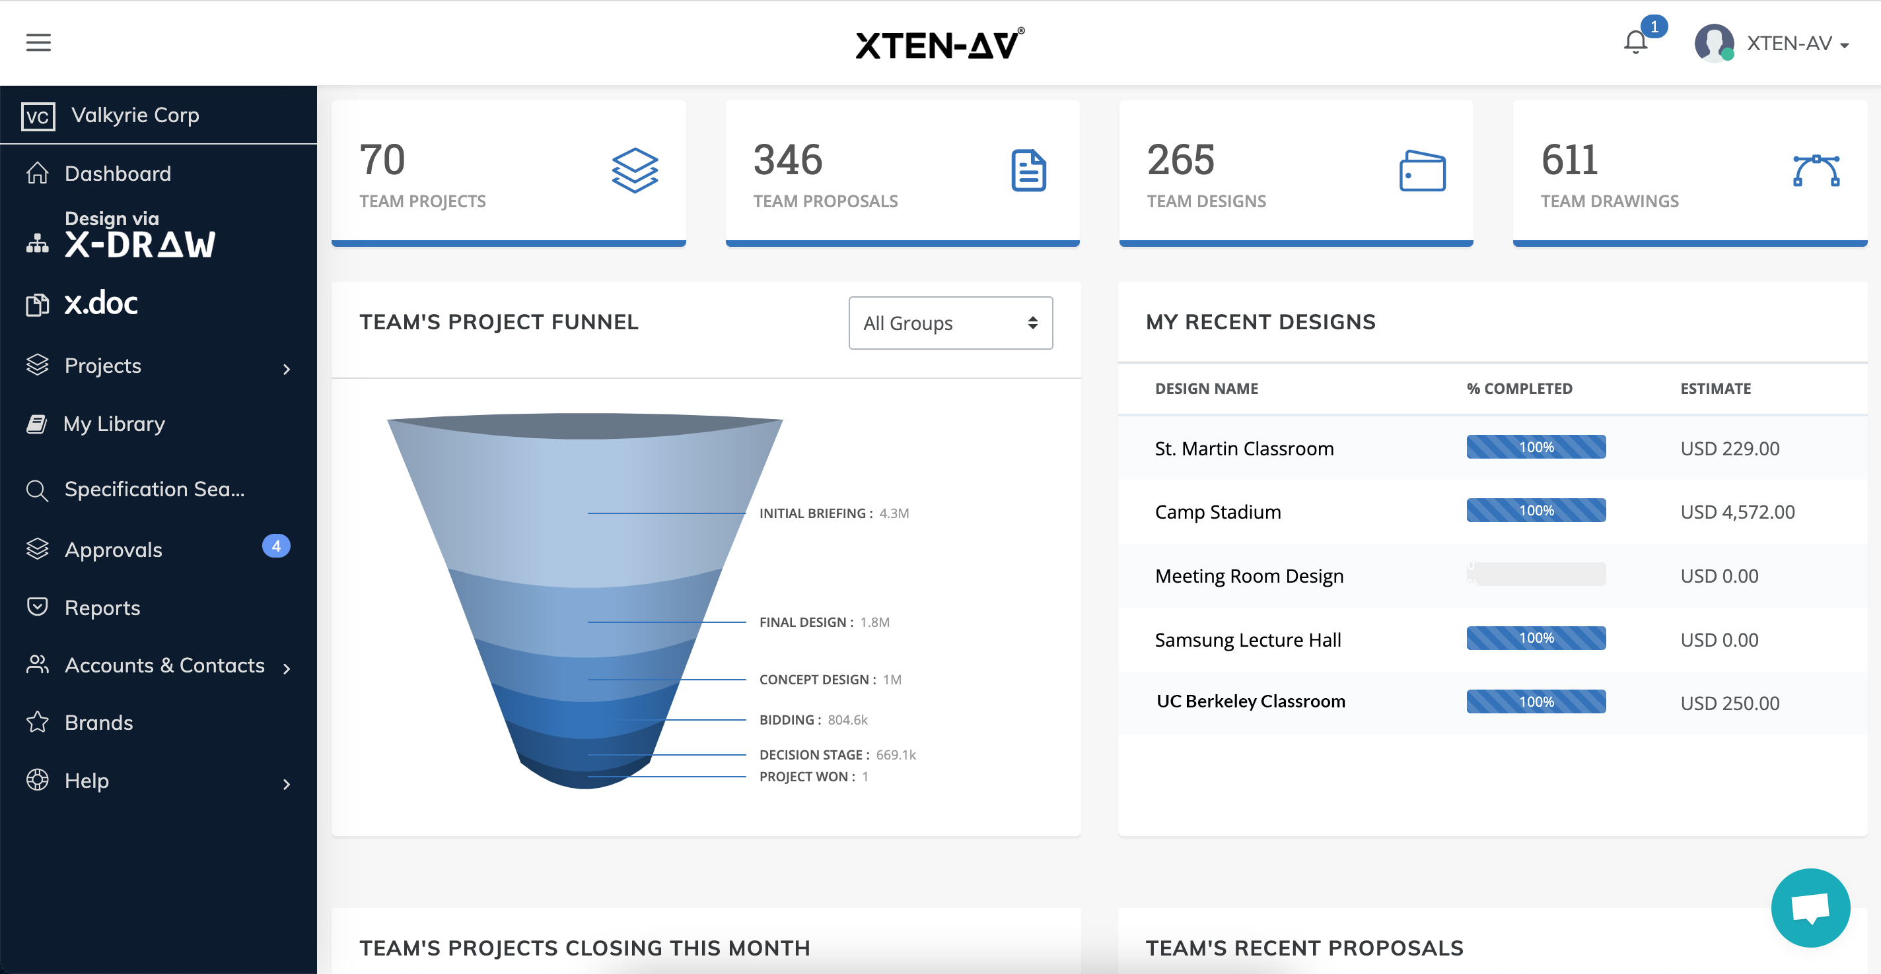Navigate to Dashboard menu item
Viewport: 1881px width, 974px height.
pos(118,174)
